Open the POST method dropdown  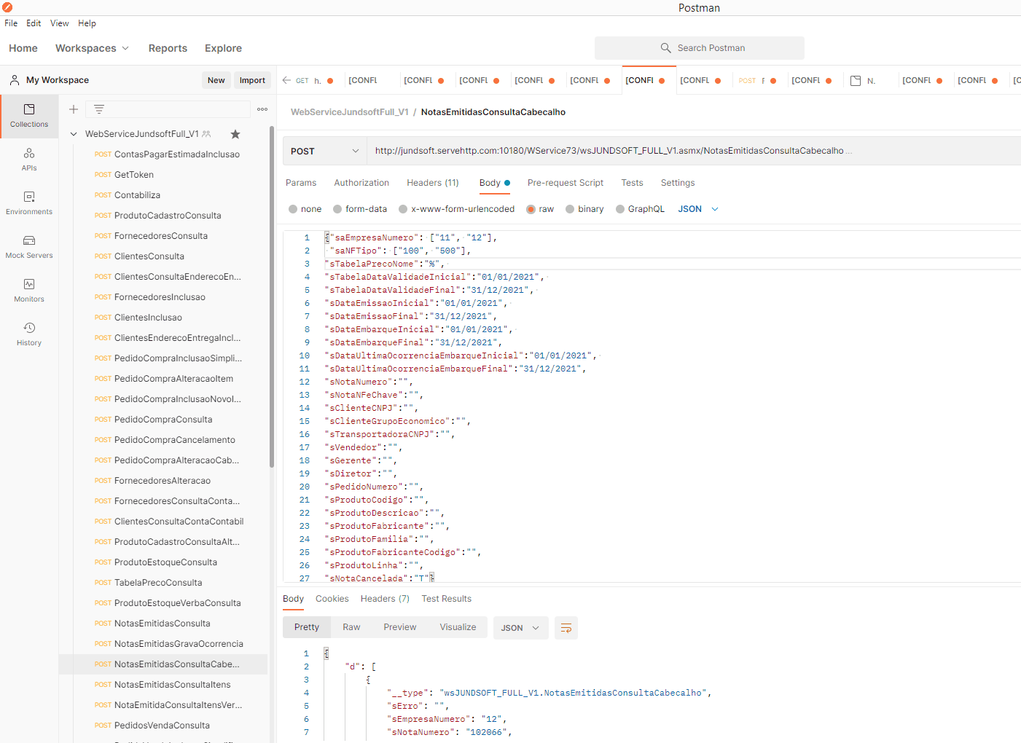[324, 152]
